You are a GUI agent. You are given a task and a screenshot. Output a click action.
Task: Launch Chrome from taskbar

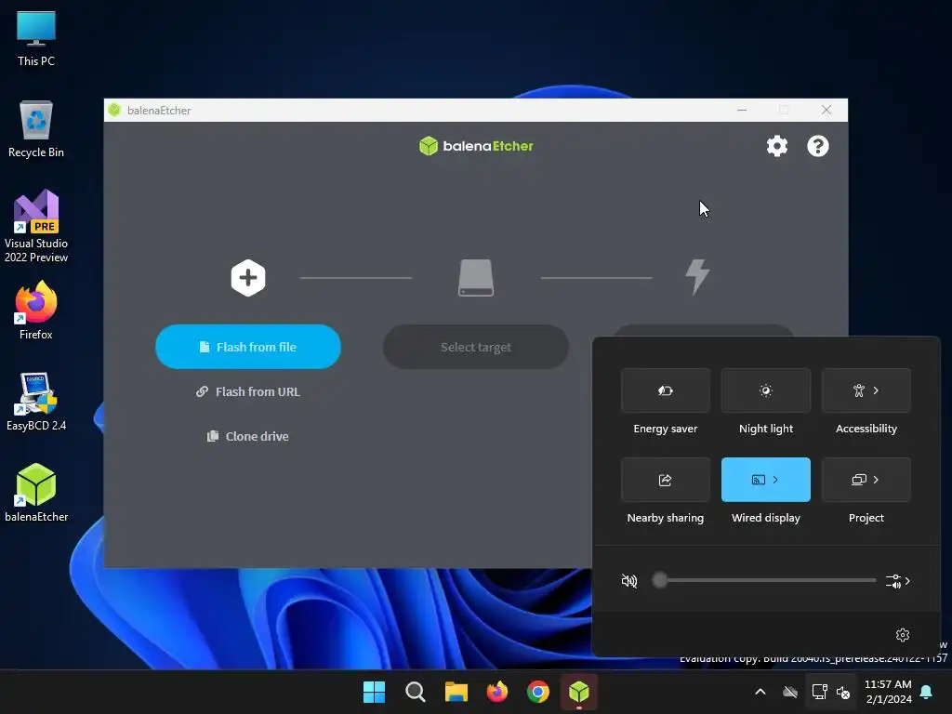tap(538, 692)
